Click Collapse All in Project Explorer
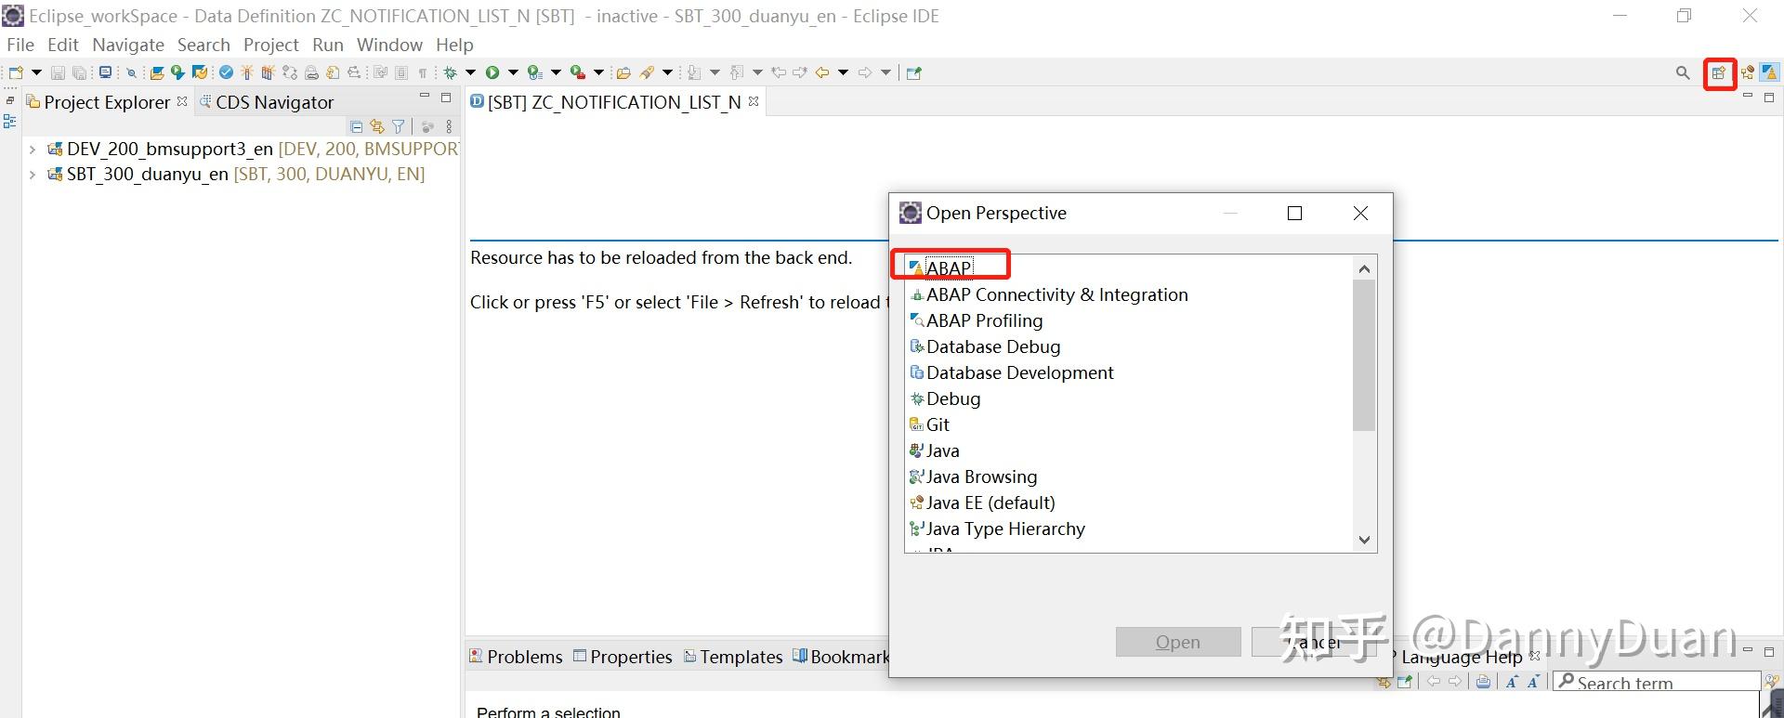The width and height of the screenshot is (1784, 718). click(356, 126)
